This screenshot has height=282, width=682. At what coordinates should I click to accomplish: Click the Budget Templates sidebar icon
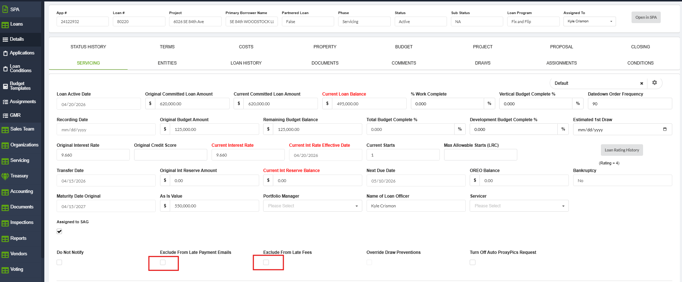pos(5,86)
